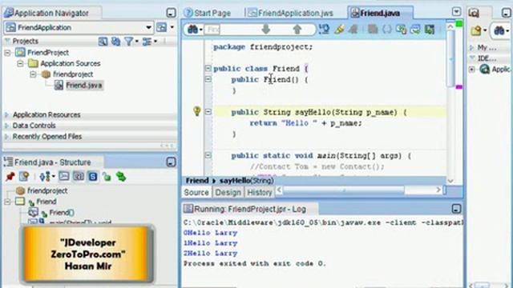Click the third icon right of the braces icon

tap(430, 30)
